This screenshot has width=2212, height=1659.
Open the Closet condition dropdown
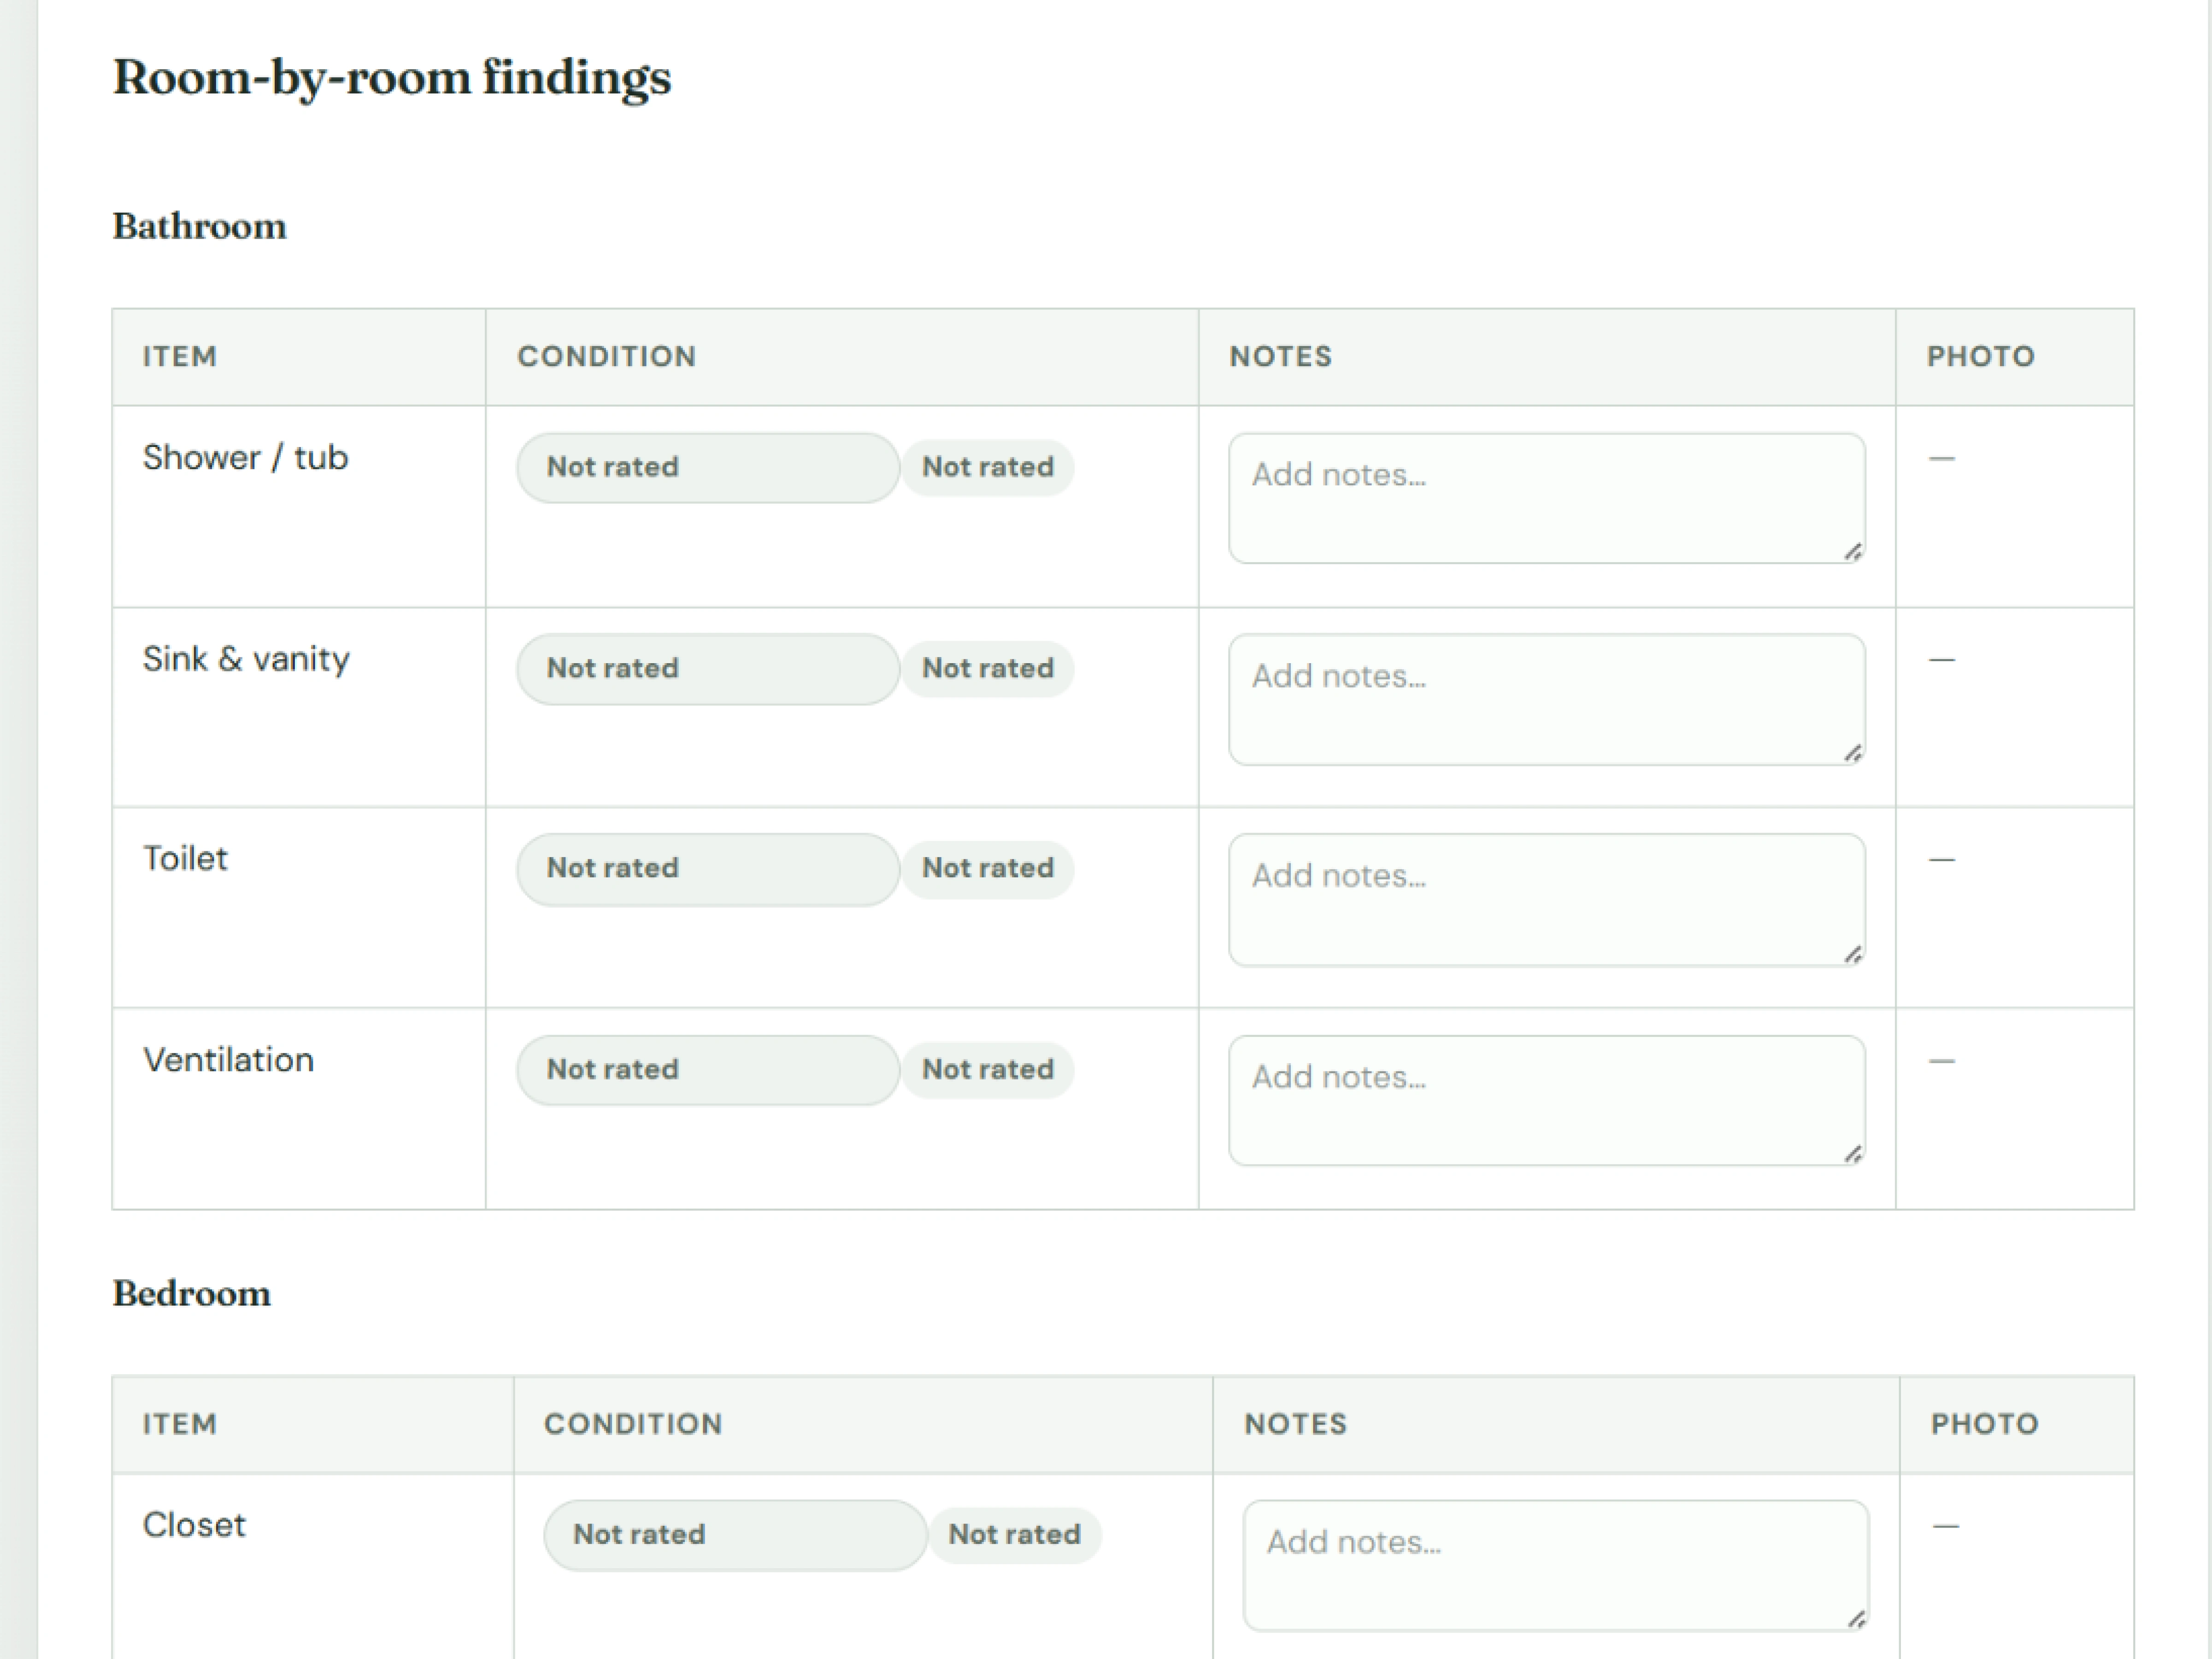point(735,1535)
